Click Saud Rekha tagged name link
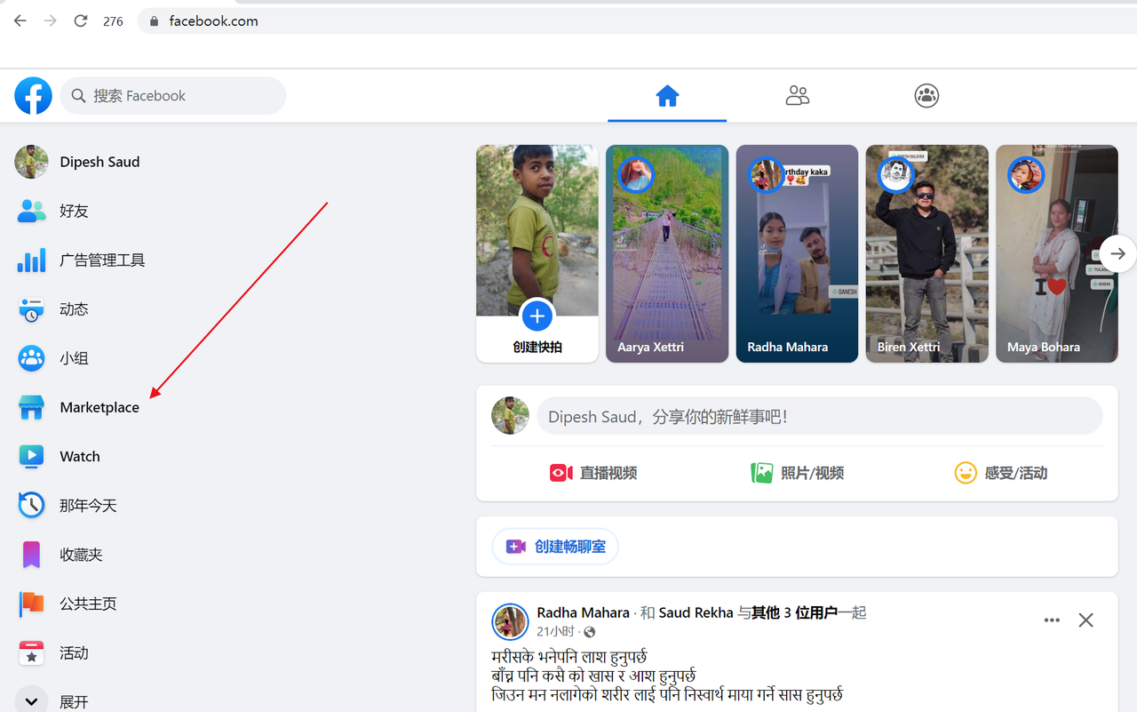Image resolution: width=1137 pixels, height=712 pixels. (695, 612)
